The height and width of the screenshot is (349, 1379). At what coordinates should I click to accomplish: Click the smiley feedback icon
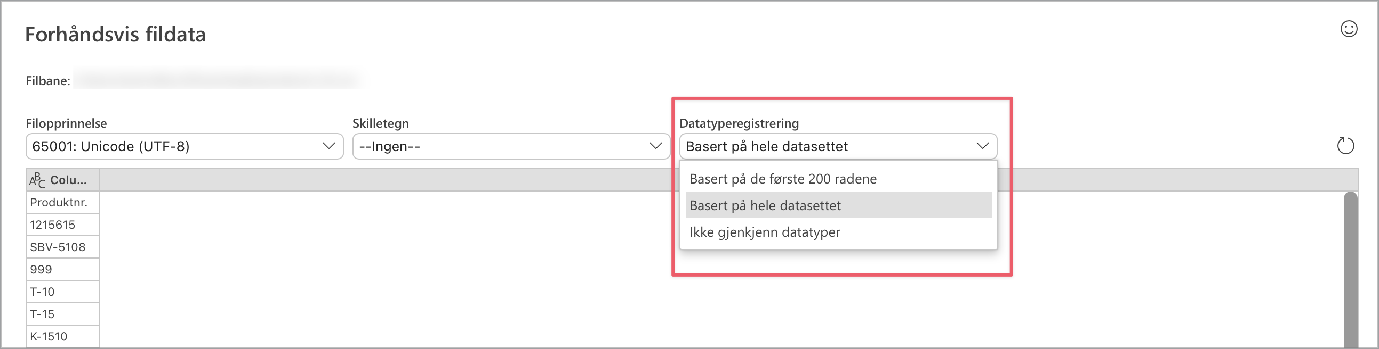[1348, 29]
